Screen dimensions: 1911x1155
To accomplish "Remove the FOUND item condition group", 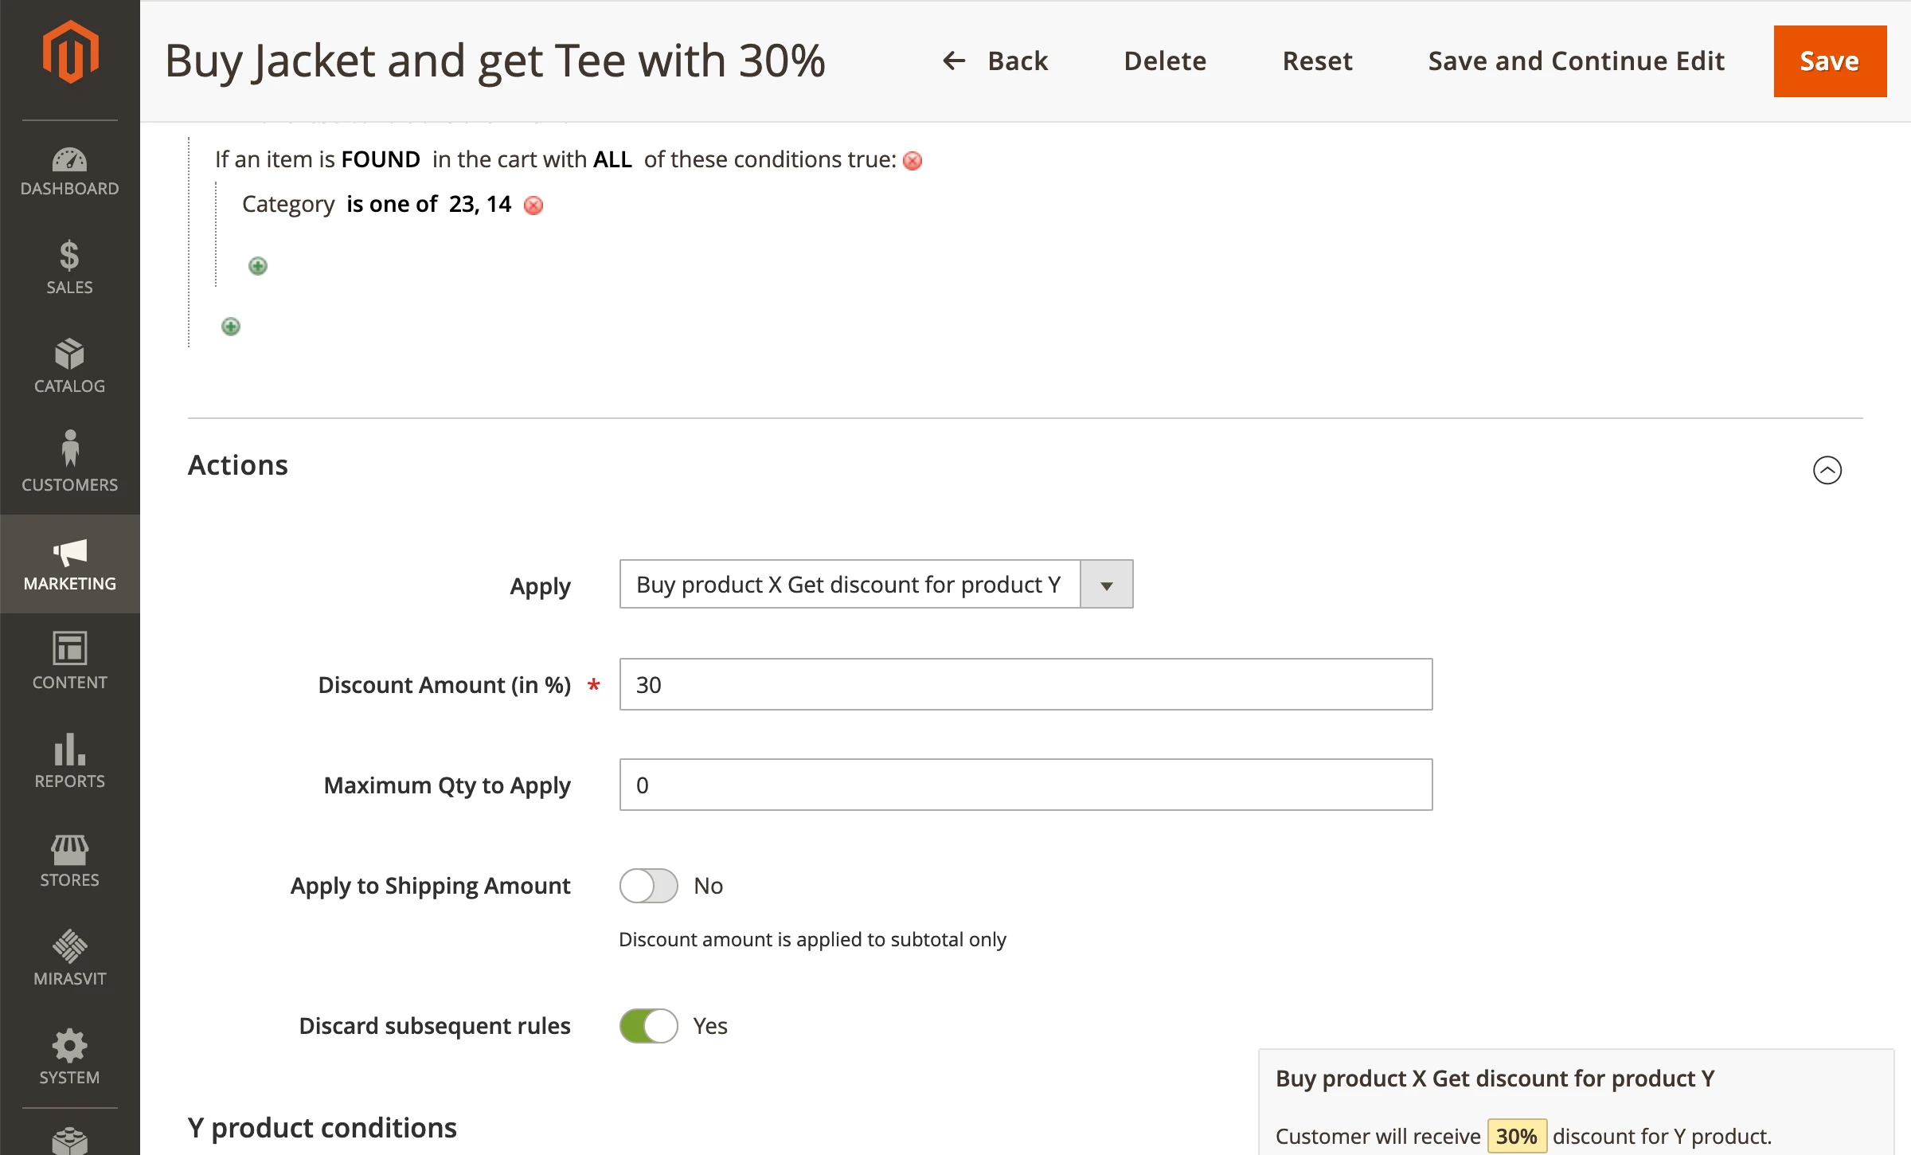I will (x=913, y=161).
